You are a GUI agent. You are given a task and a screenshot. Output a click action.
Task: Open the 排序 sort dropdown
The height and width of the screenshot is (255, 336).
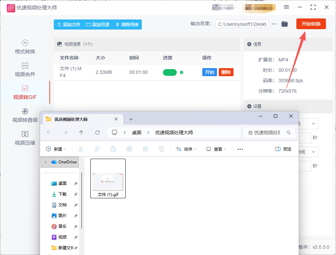186,149
